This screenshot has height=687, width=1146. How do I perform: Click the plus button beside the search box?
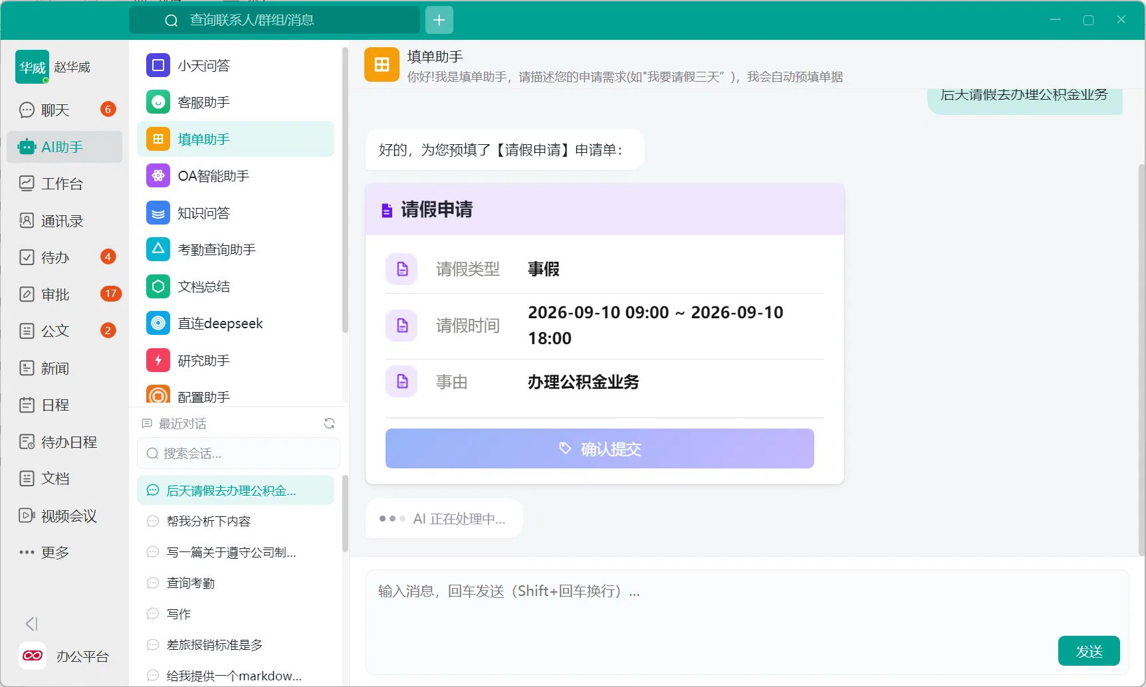coord(439,20)
